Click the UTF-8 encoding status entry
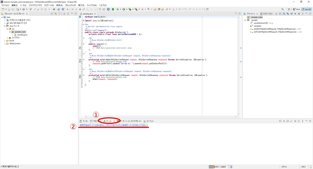The image size is (313, 169). 284,167
